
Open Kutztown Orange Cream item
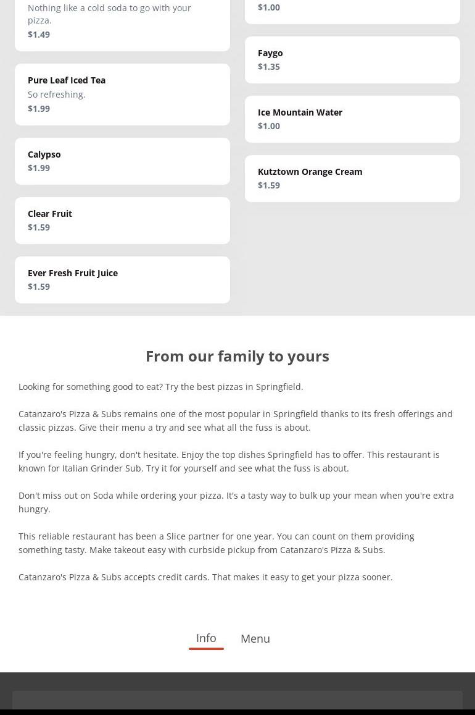tap(352, 178)
